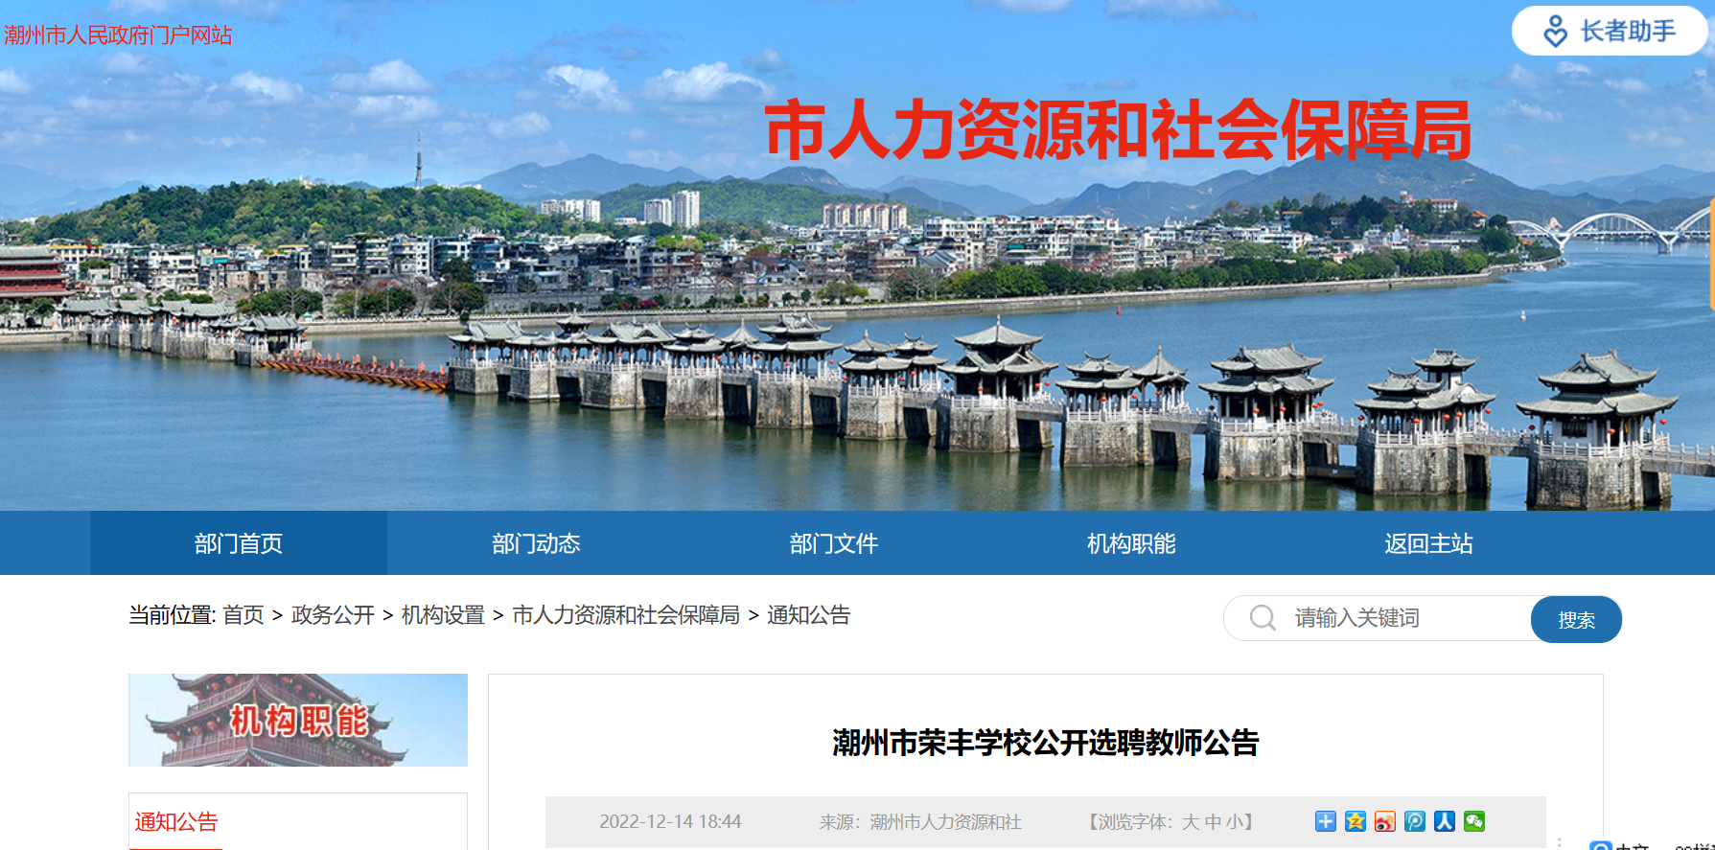Set browsing font size to 大
Viewport: 1715px width, 850px height.
1191,822
